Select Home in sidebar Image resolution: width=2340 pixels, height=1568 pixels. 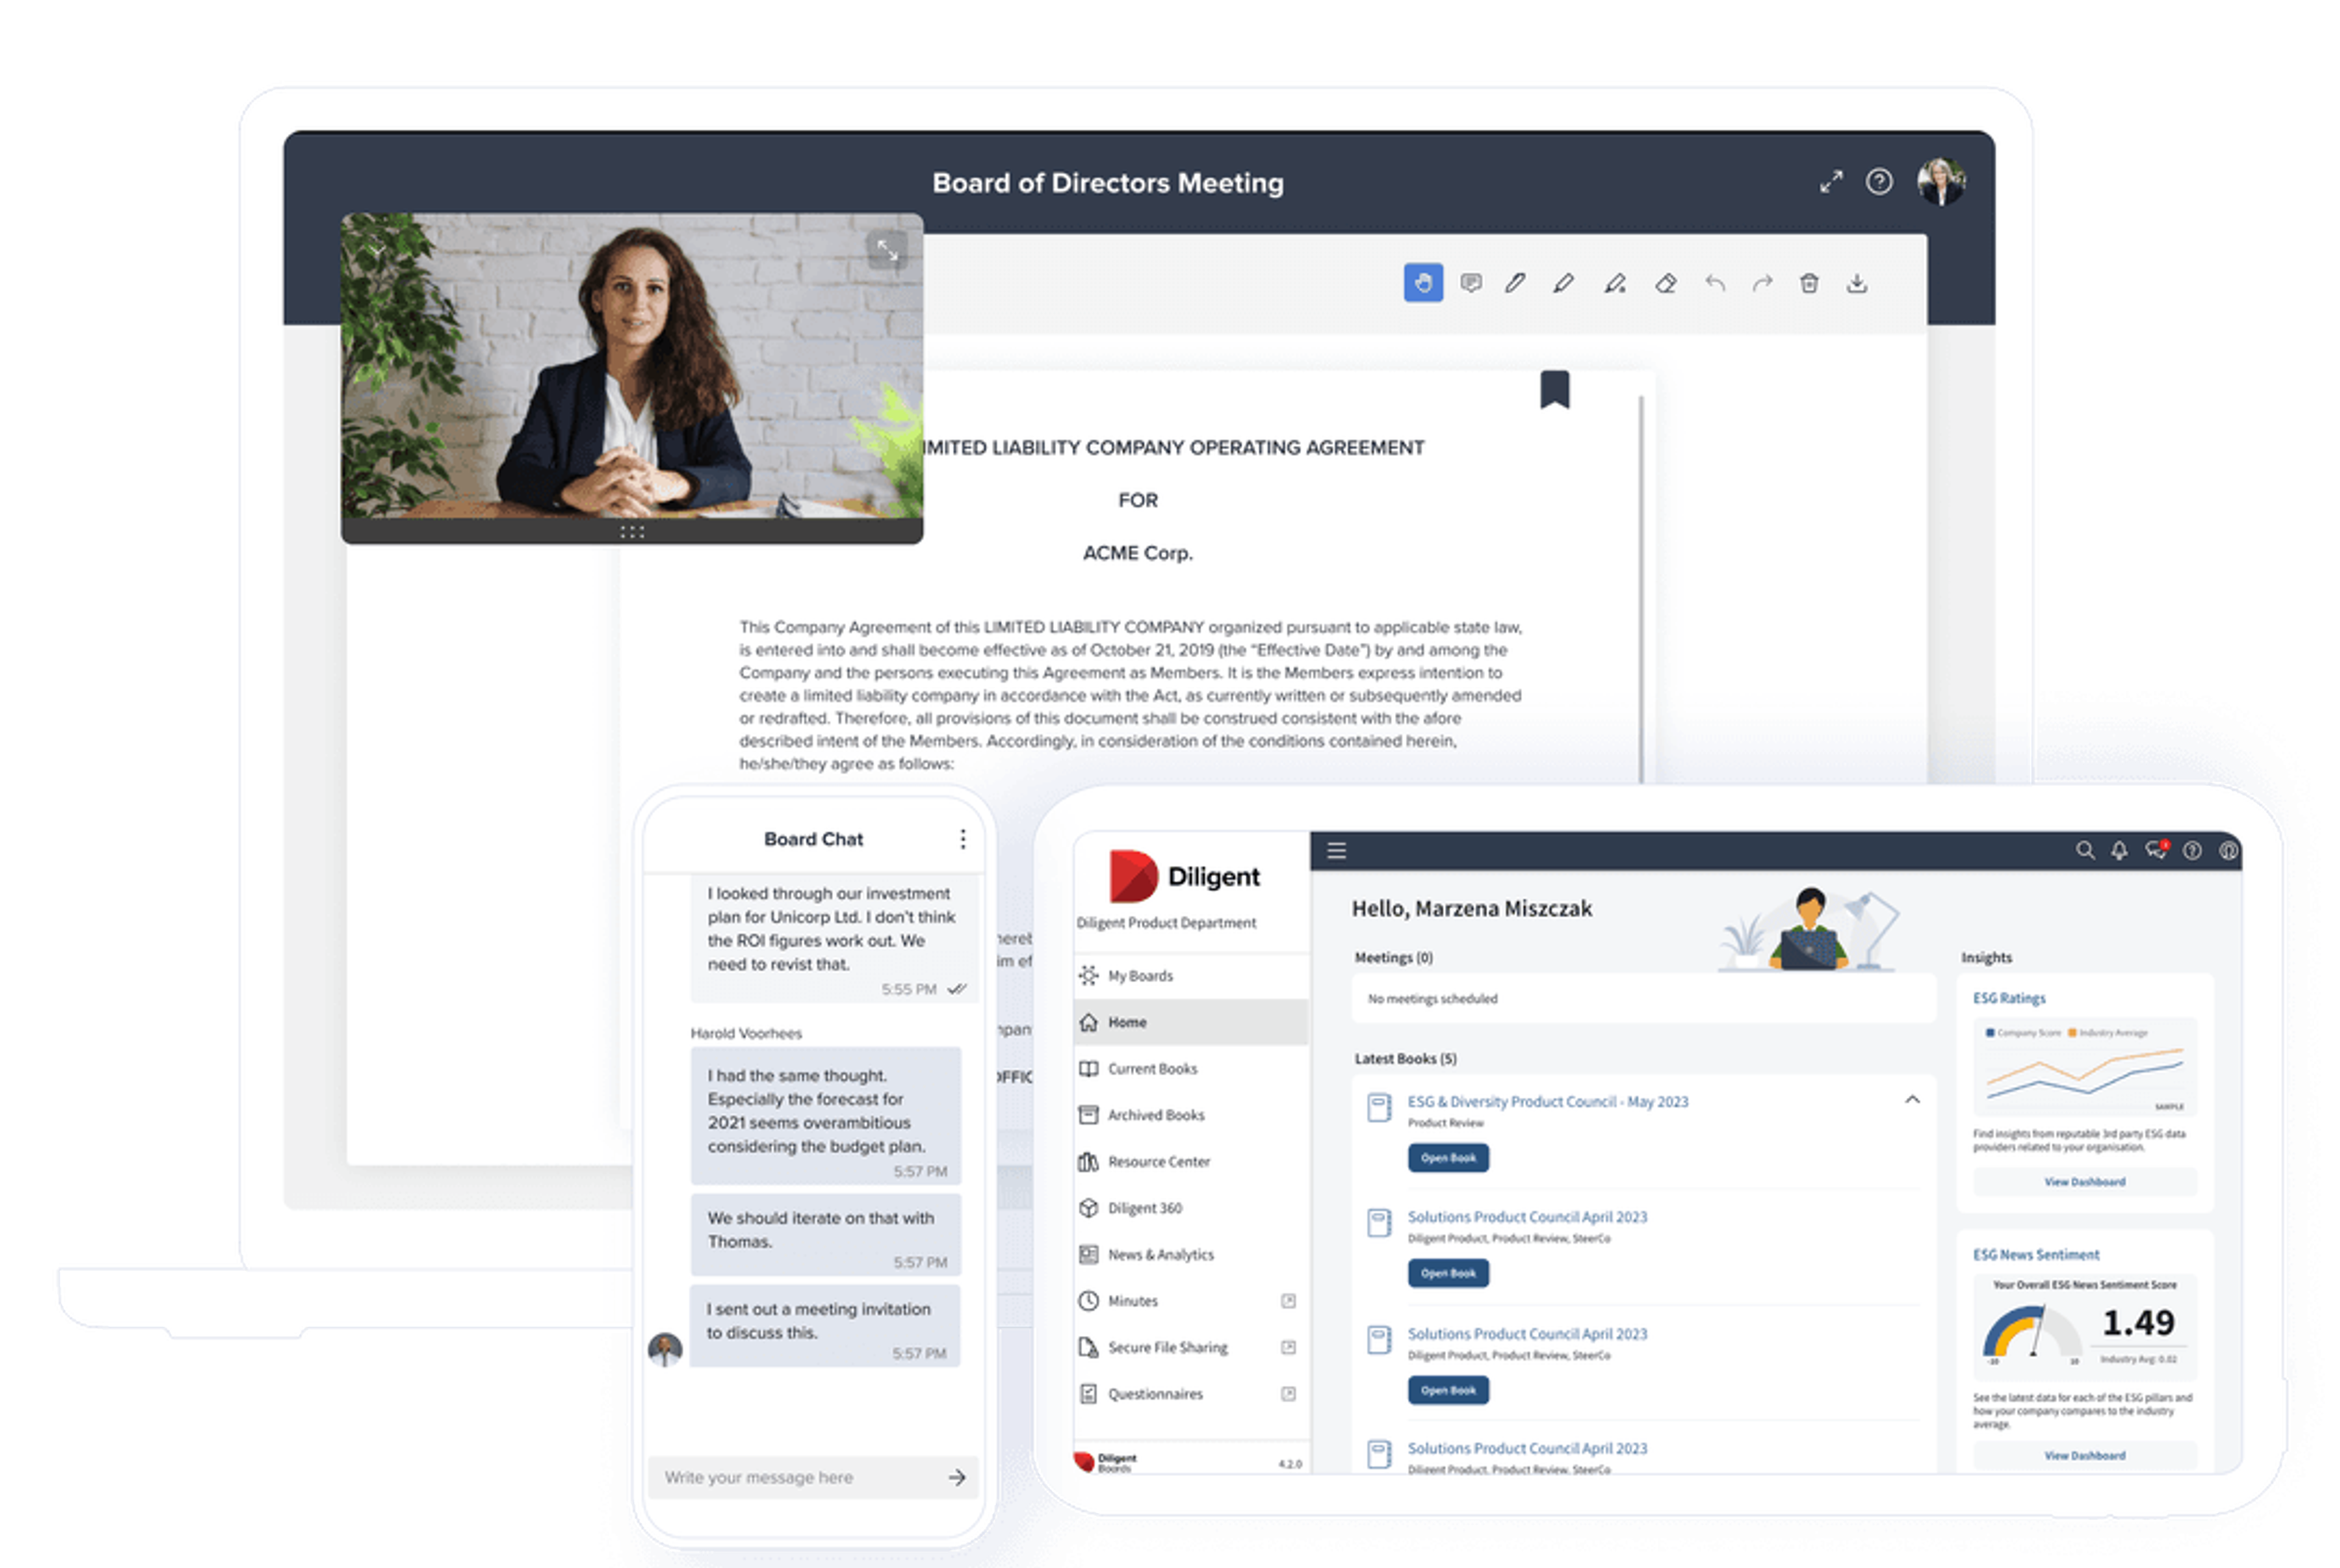tap(1189, 1022)
